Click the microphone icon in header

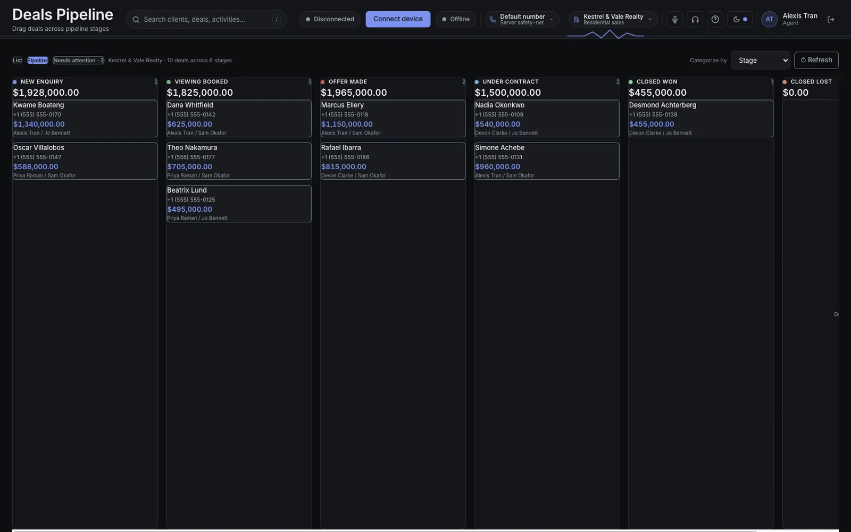[674, 19]
